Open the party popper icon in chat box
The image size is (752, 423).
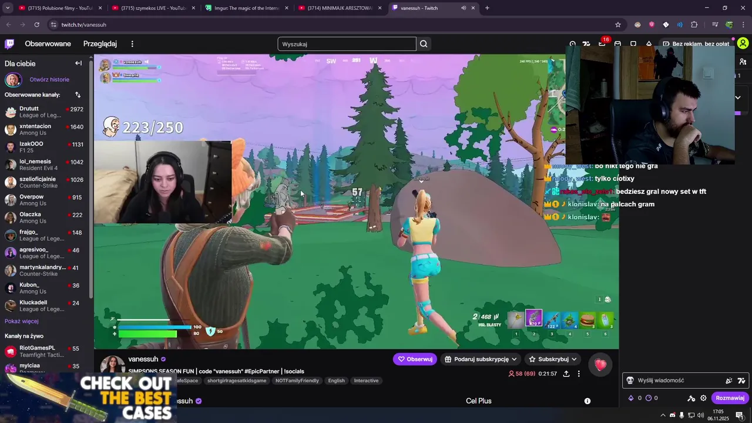728,381
